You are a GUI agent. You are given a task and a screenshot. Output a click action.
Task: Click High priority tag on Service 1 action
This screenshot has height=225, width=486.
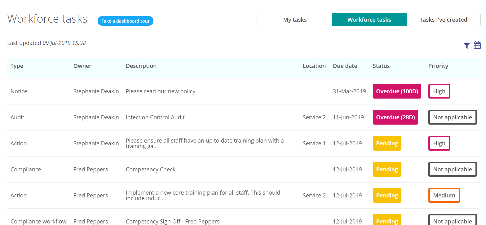[x=439, y=143]
